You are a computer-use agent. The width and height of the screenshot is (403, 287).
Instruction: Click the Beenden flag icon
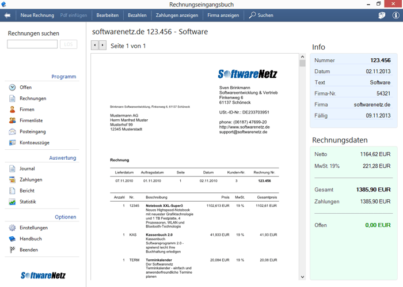tap(12, 250)
